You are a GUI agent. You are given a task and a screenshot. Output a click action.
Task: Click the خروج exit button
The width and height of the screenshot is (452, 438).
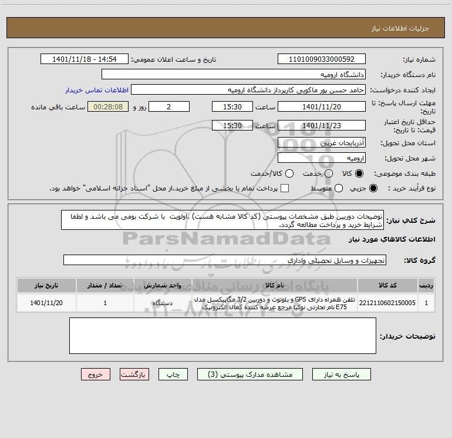[x=96, y=374]
